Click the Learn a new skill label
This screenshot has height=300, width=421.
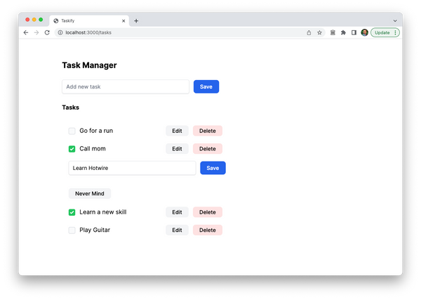tap(103, 212)
